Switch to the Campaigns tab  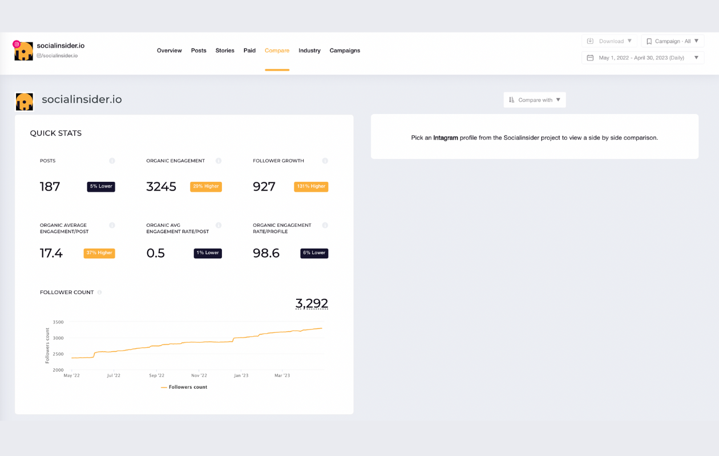point(345,51)
